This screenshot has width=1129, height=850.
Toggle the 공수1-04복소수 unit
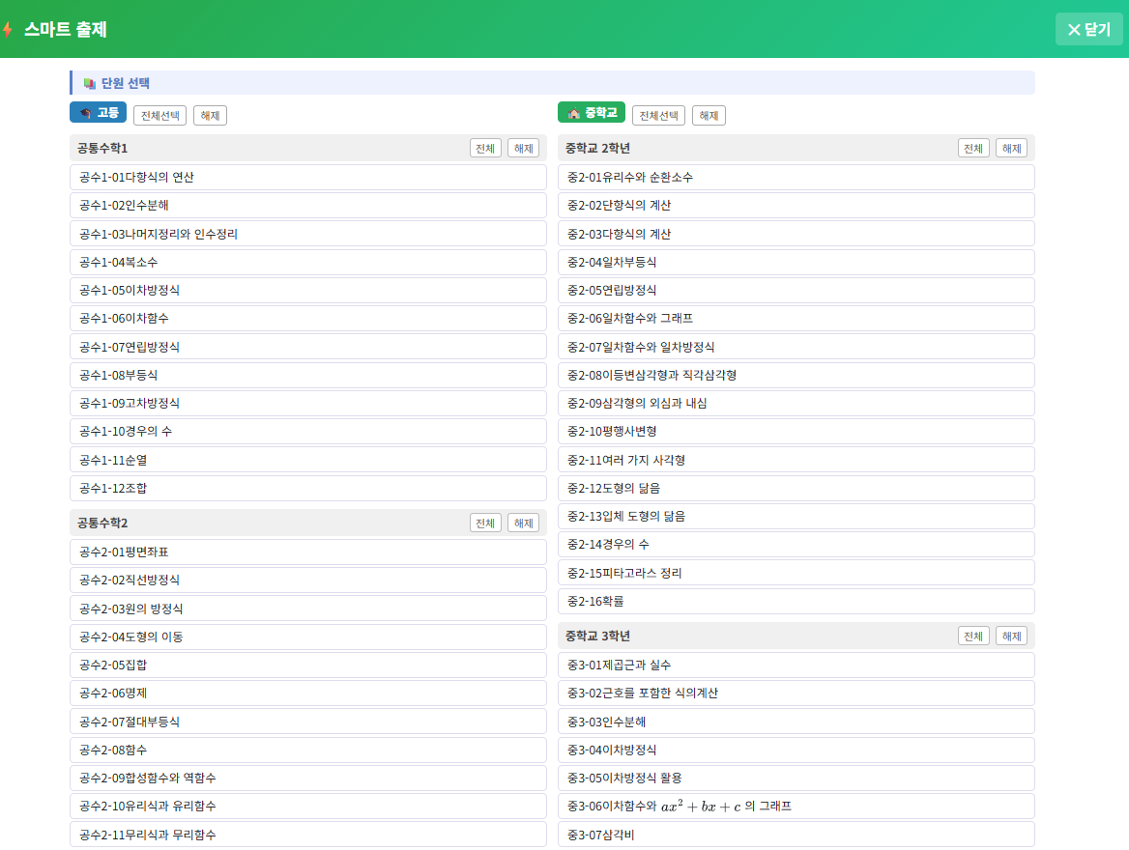click(308, 262)
